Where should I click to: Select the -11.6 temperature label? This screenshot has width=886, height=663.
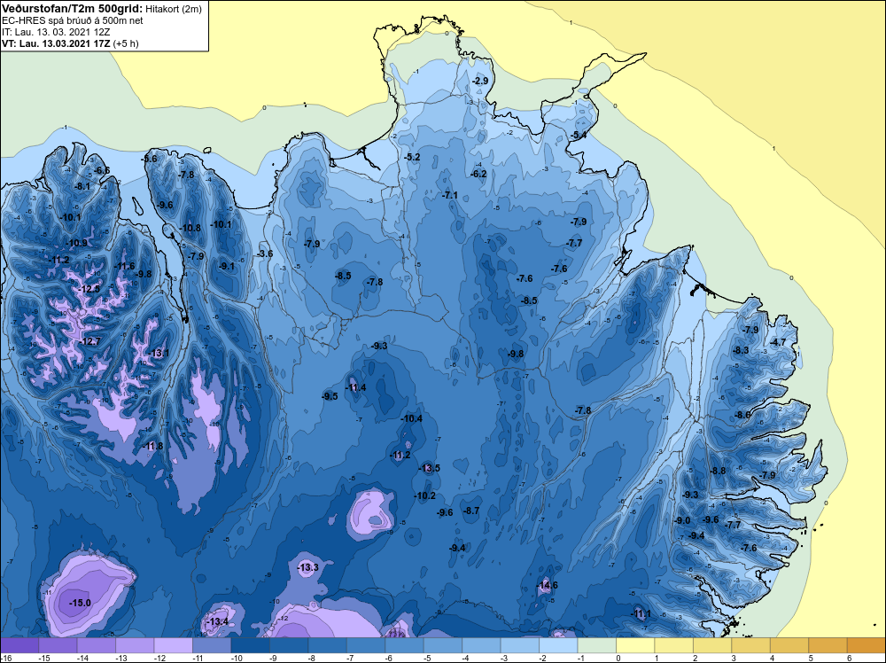(x=124, y=266)
